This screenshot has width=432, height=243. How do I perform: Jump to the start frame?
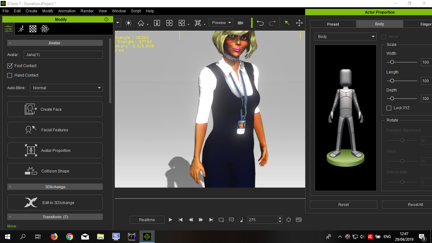[x=181, y=220]
